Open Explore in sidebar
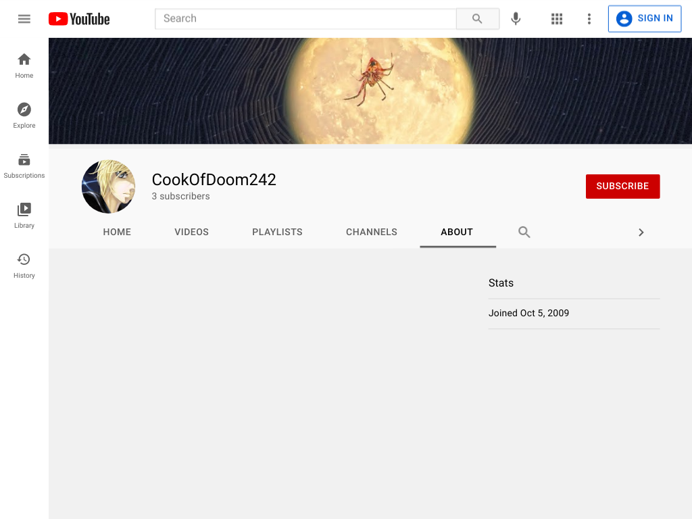Viewport: 692px width, 519px height. 24,116
